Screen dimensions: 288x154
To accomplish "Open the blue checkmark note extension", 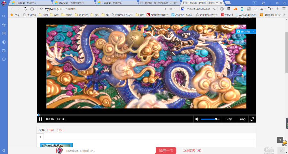I will (x=242, y=9).
